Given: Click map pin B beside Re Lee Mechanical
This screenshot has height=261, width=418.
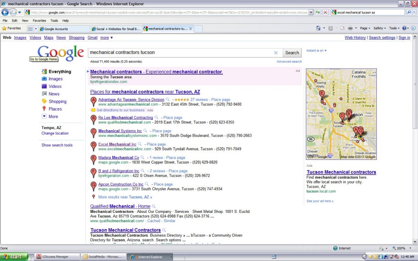Looking at the screenshot, I should 93,119.
